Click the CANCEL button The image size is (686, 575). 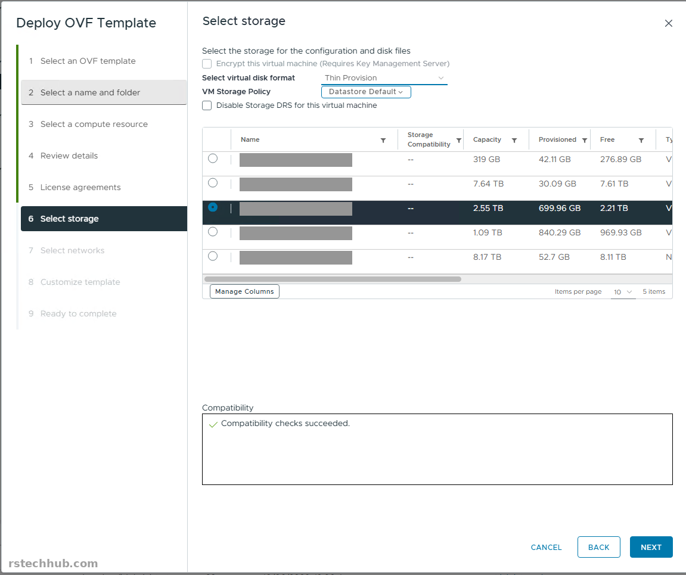tap(546, 547)
